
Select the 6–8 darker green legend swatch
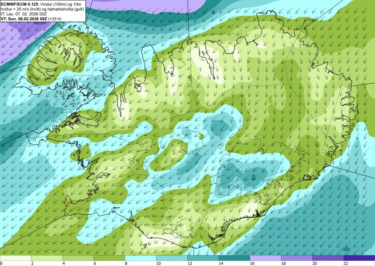(x=109, y=258)
